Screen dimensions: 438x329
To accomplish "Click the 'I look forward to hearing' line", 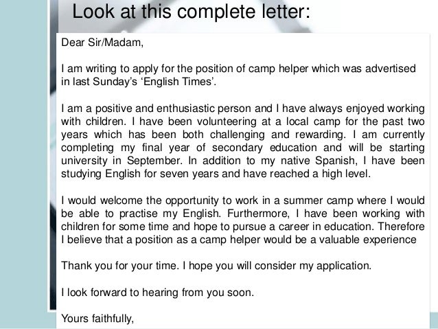I will 157,293.
